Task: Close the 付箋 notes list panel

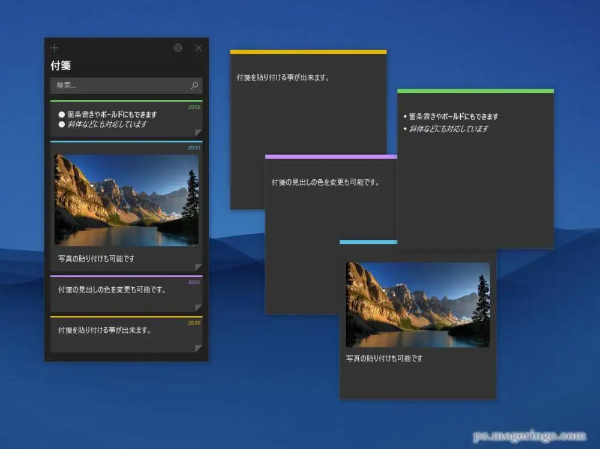Action: tap(198, 48)
